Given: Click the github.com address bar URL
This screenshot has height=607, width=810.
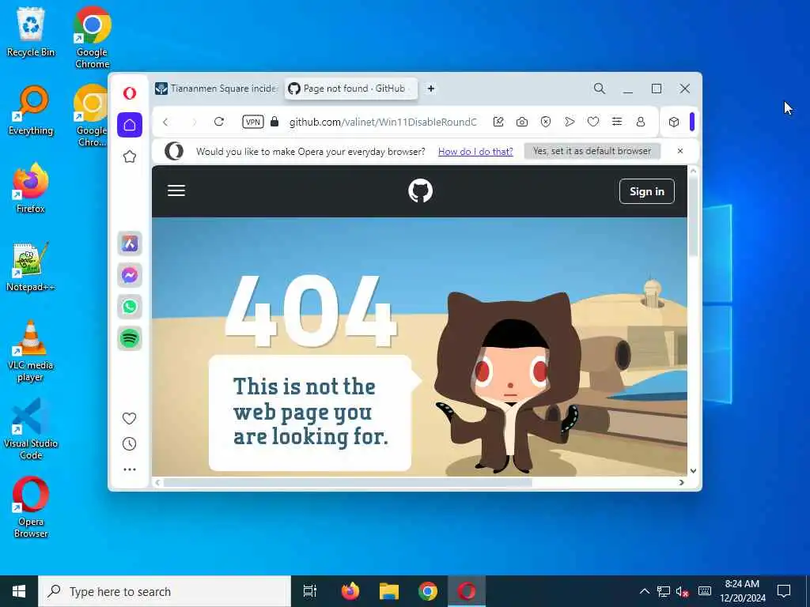Looking at the screenshot, I should coord(383,123).
